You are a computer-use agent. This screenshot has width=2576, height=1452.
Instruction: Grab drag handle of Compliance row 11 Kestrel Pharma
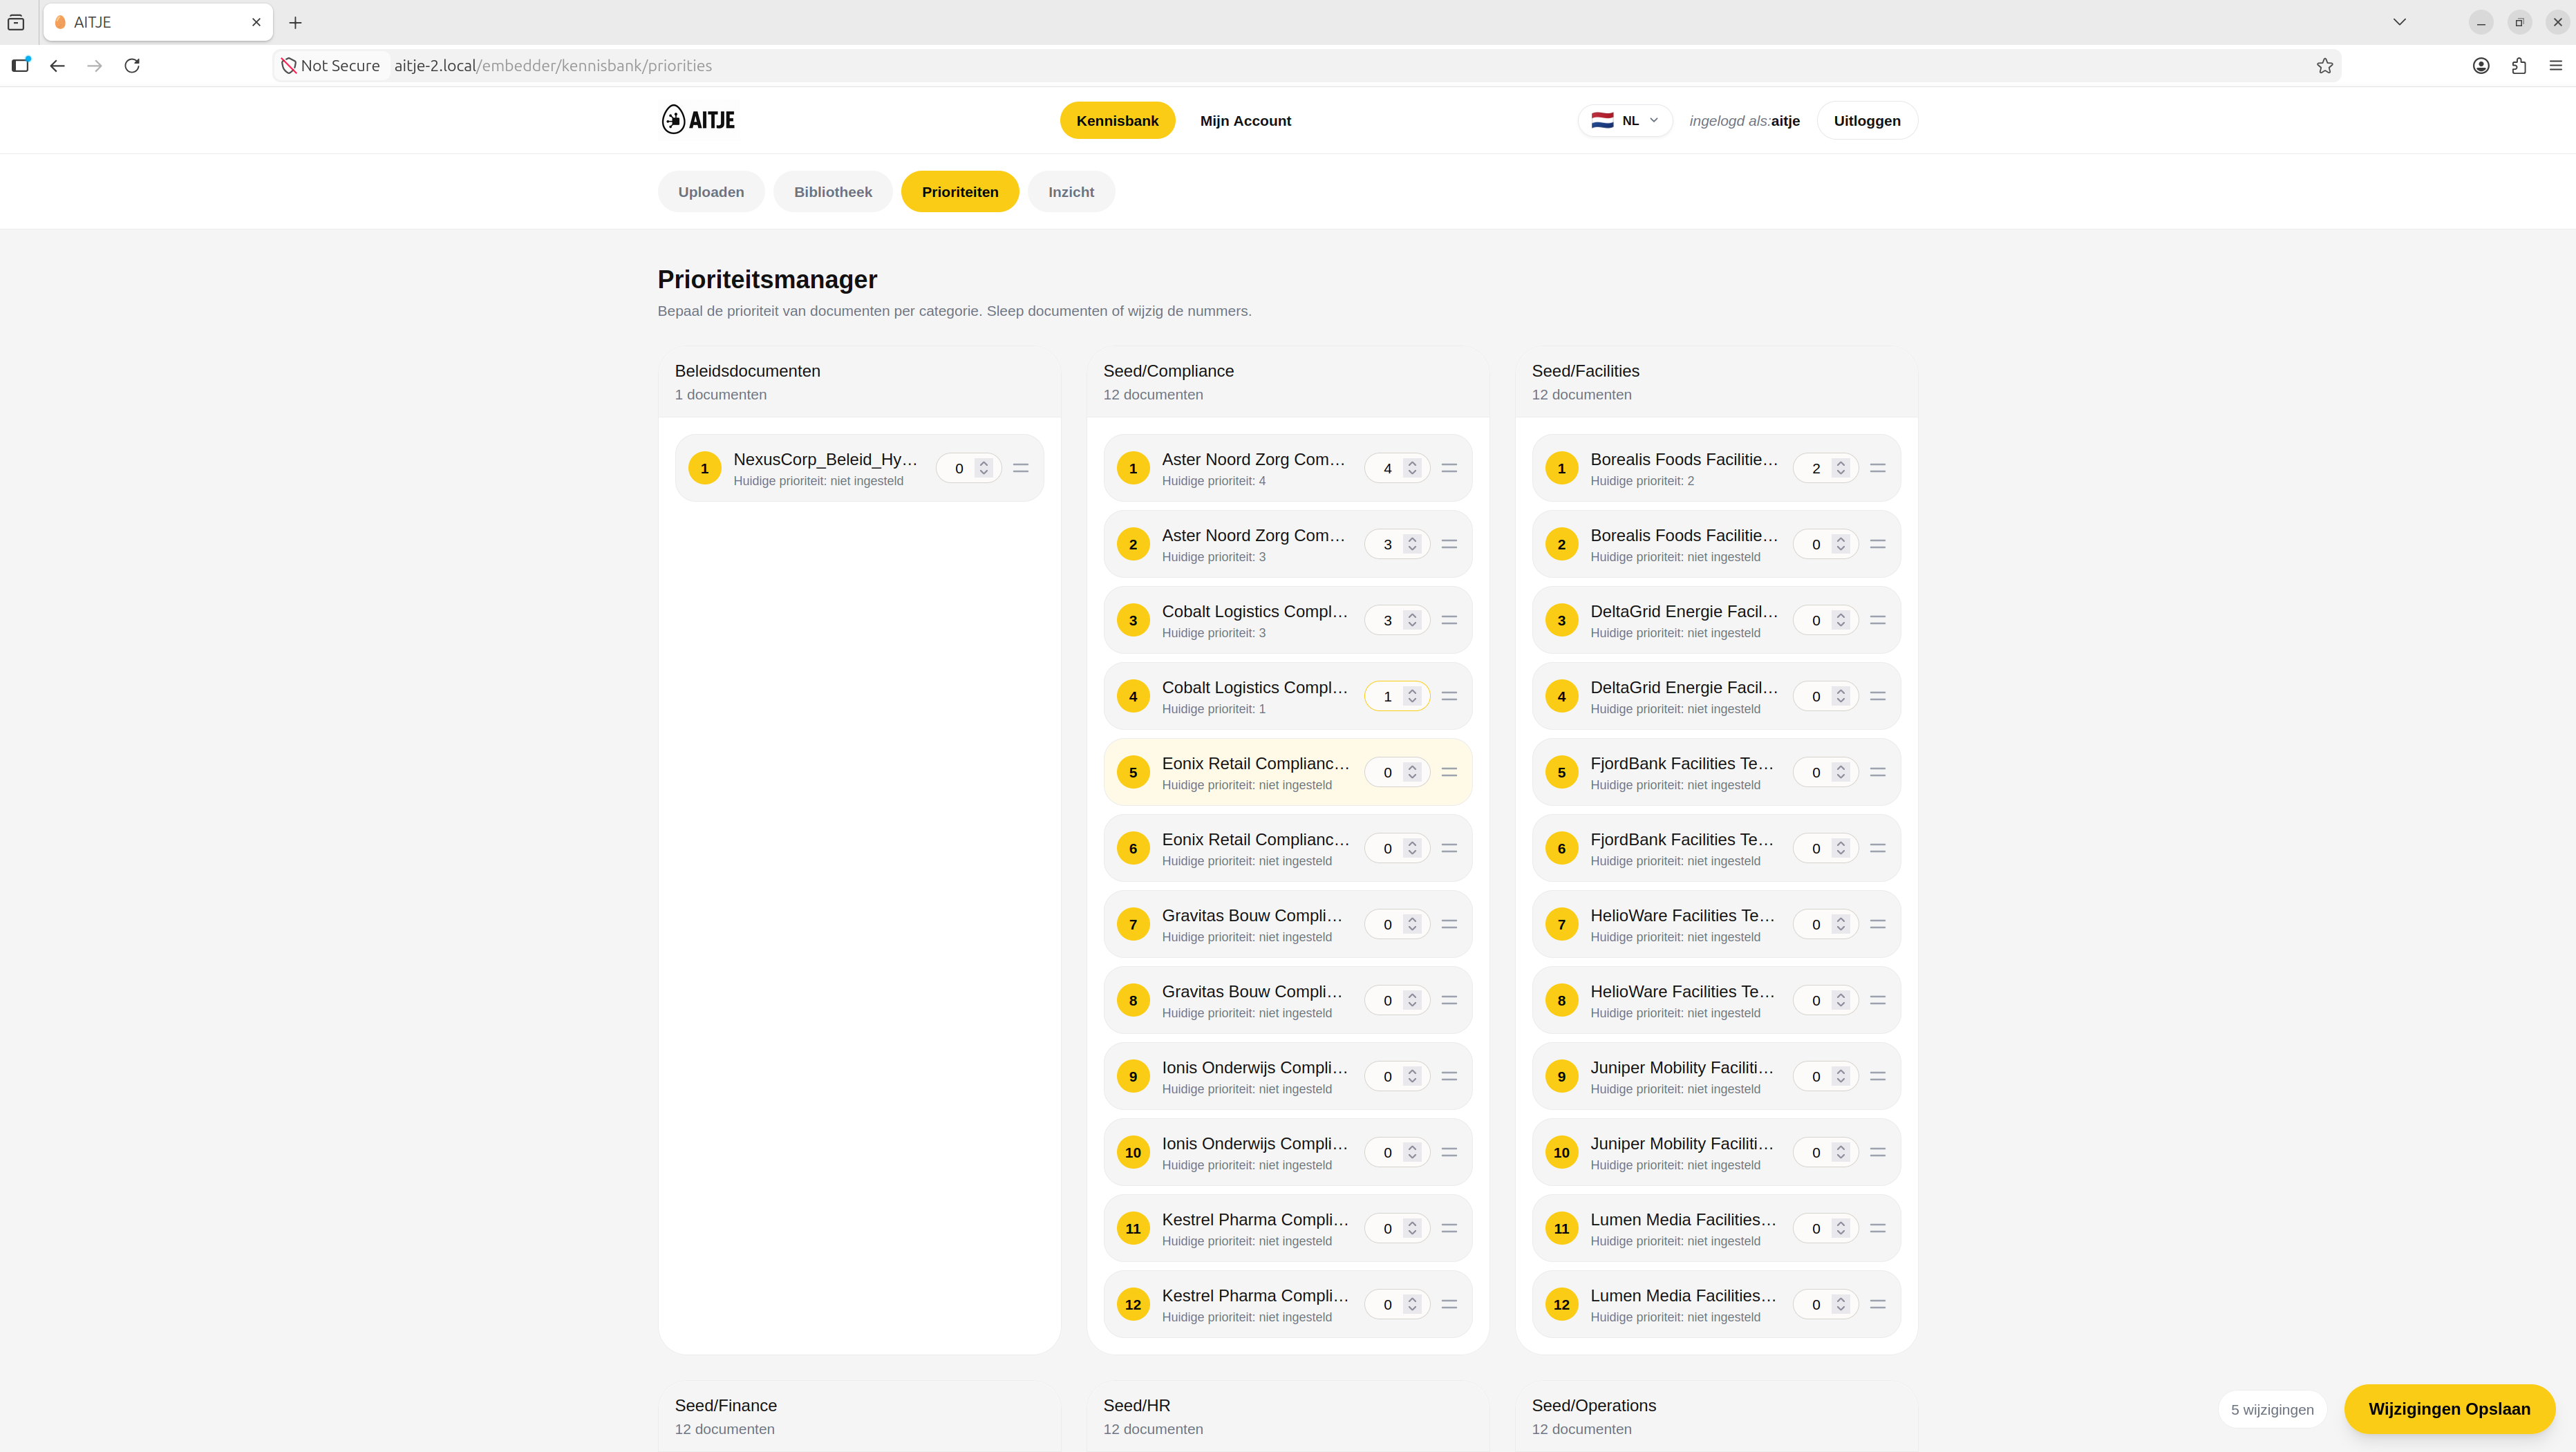point(1449,1228)
